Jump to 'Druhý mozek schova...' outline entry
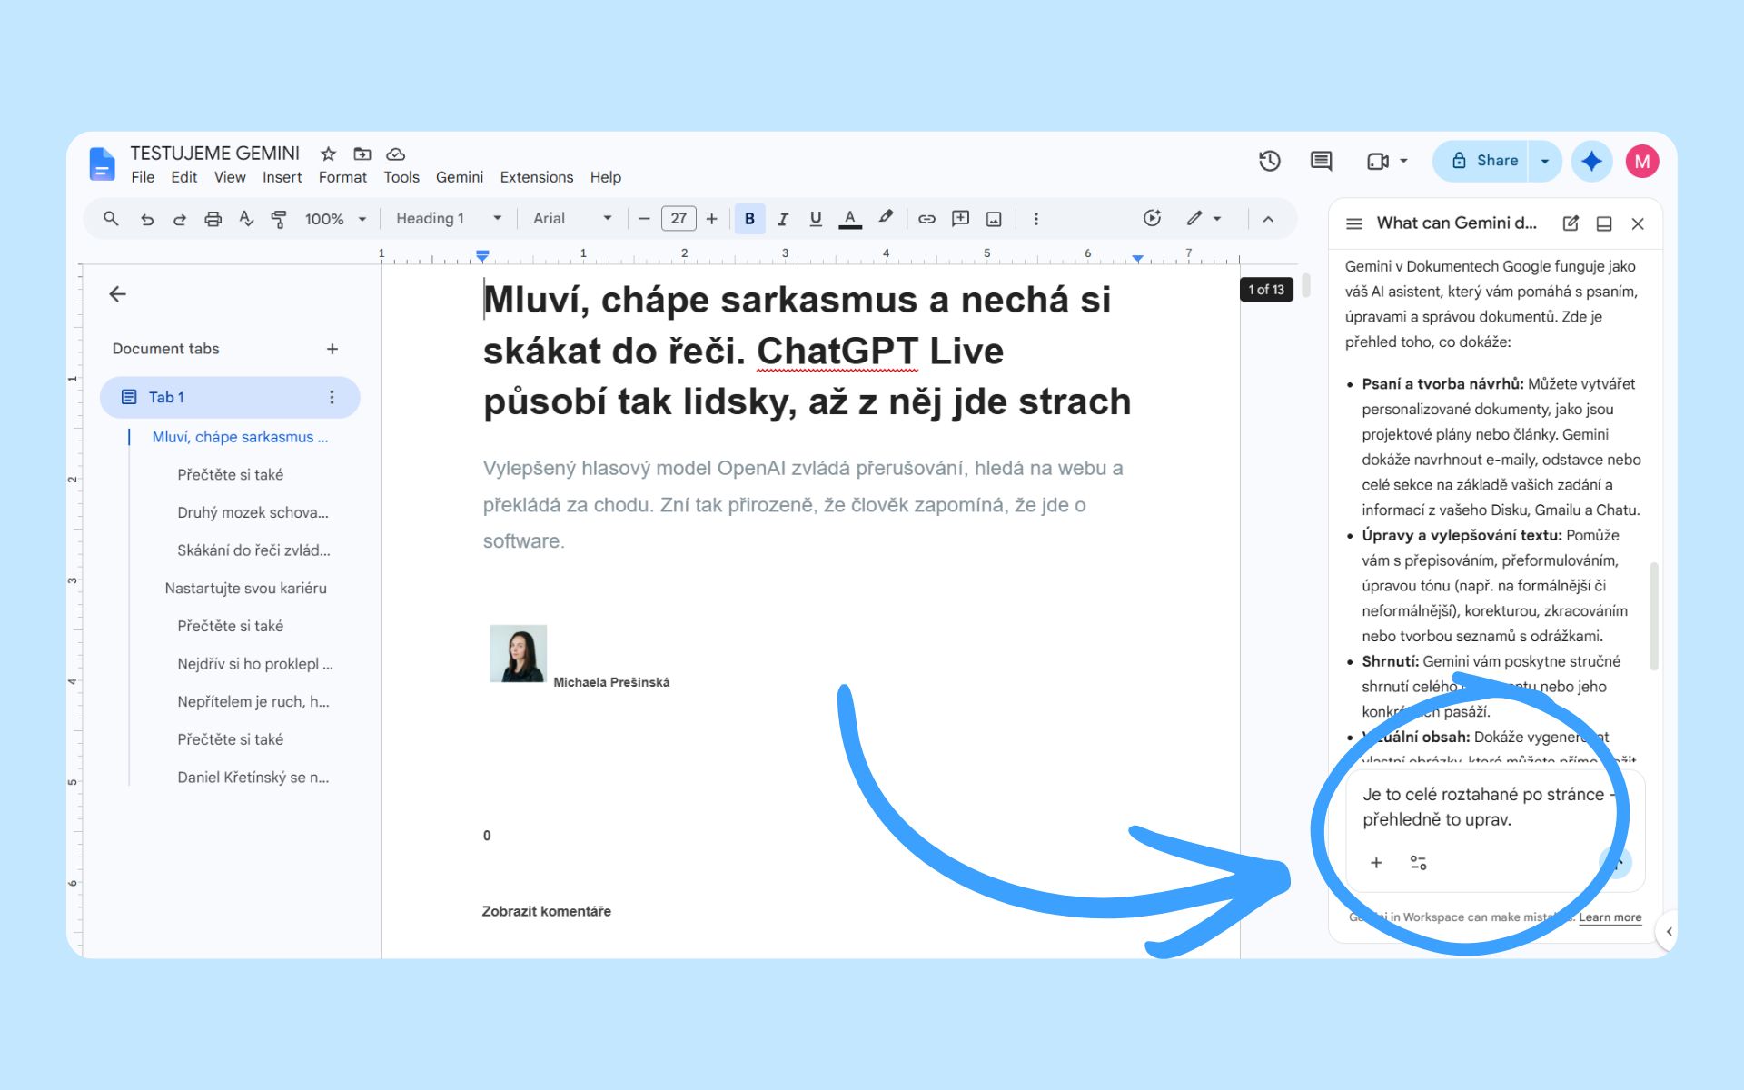This screenshot has width=1744, height=1090. tap(253, 512)
